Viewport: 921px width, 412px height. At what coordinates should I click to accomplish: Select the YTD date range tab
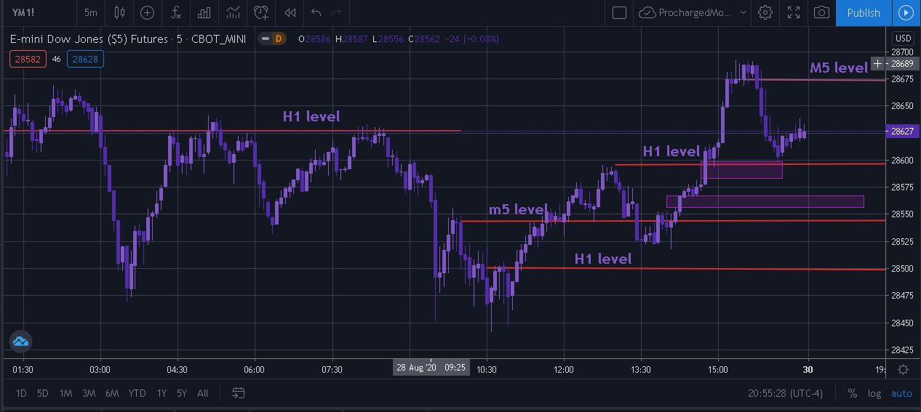point(137,393)
